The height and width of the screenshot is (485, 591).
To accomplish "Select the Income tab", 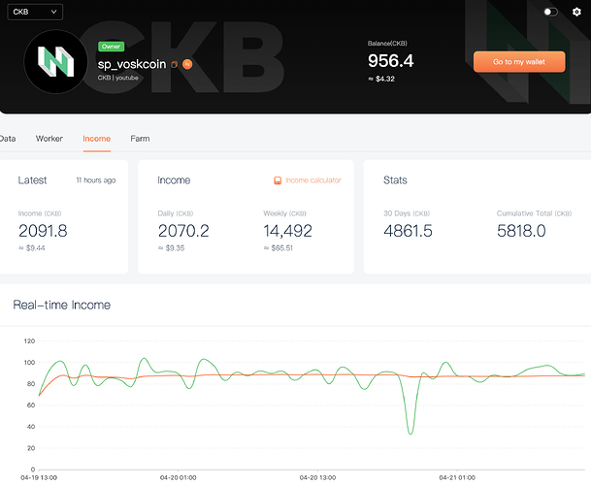I will coord(96,139).
